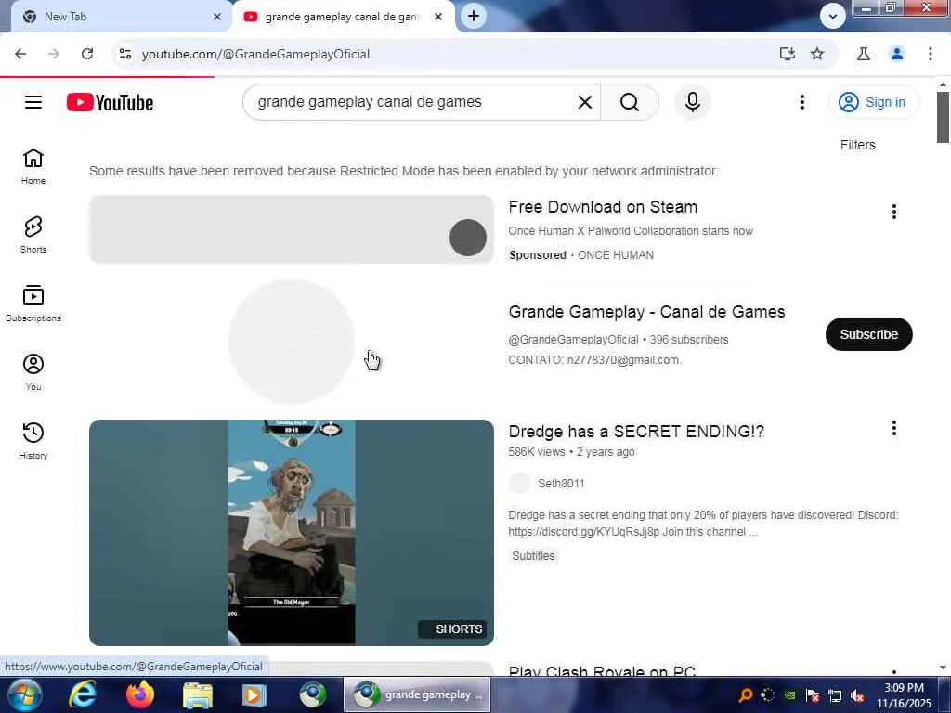
Task: Open the taskbar clock showing 3:09 PM
Action: (904, 695)
